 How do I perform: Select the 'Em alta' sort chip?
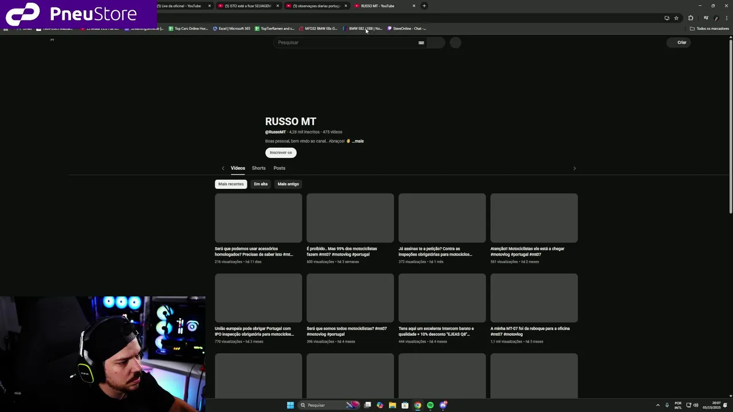click(x=261, y=184)
